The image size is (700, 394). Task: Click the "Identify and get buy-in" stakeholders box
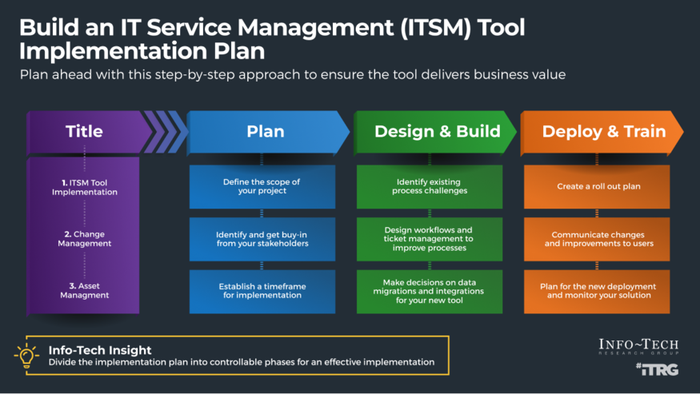click(262, 238)
